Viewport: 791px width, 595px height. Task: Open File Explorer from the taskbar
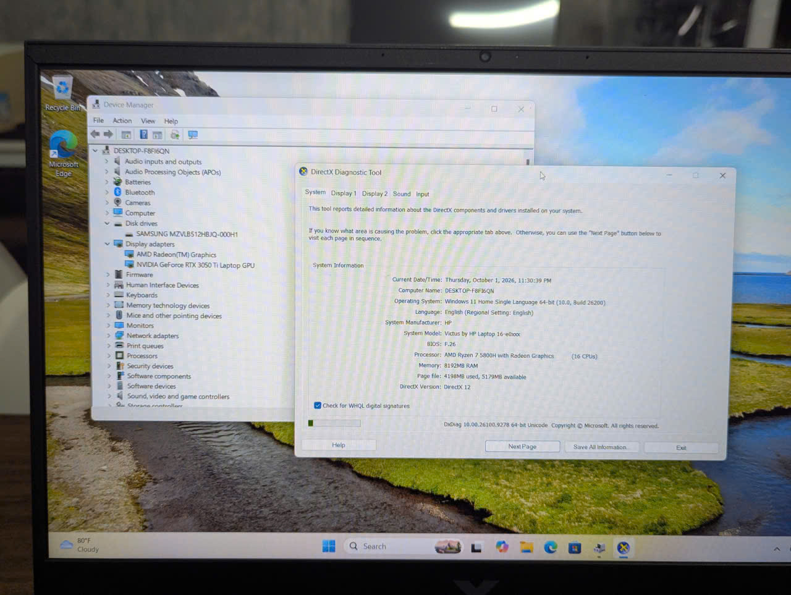[527, 547]
